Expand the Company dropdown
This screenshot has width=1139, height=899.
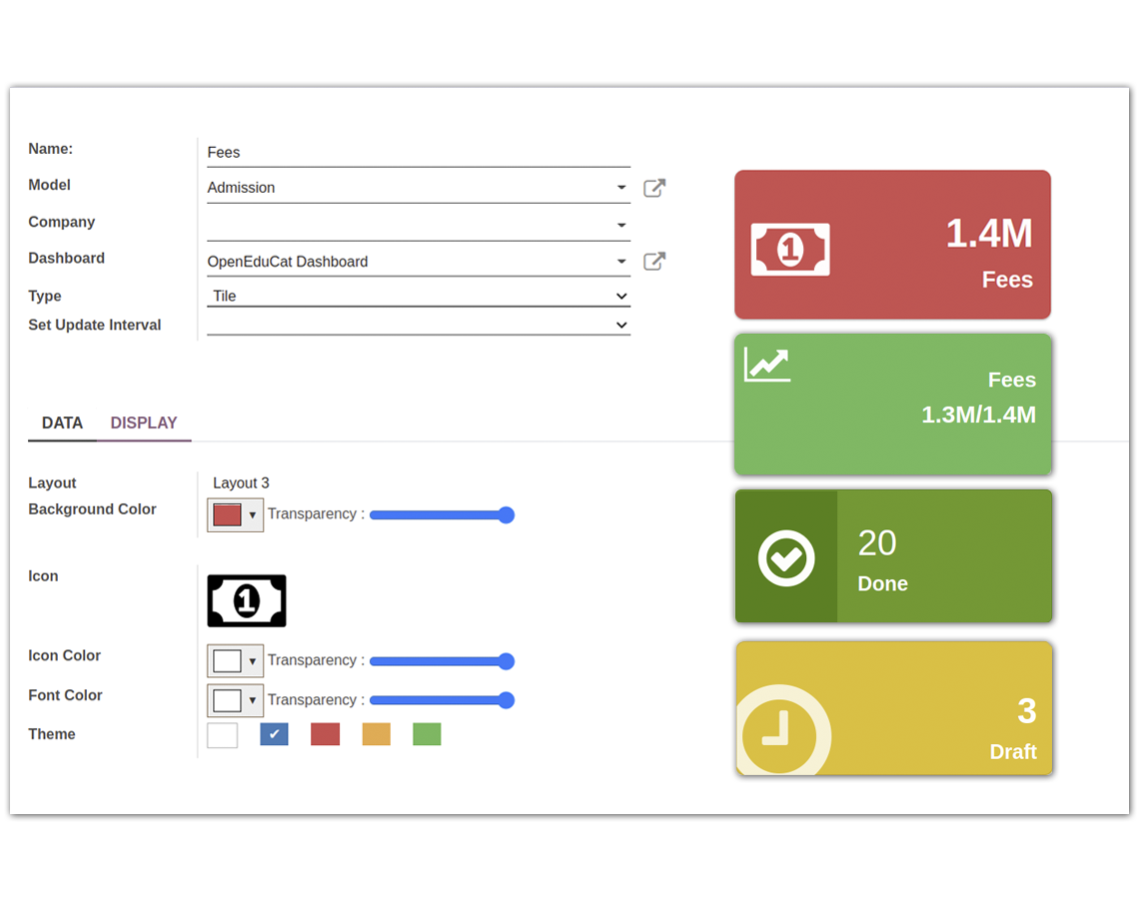(621, 225)
